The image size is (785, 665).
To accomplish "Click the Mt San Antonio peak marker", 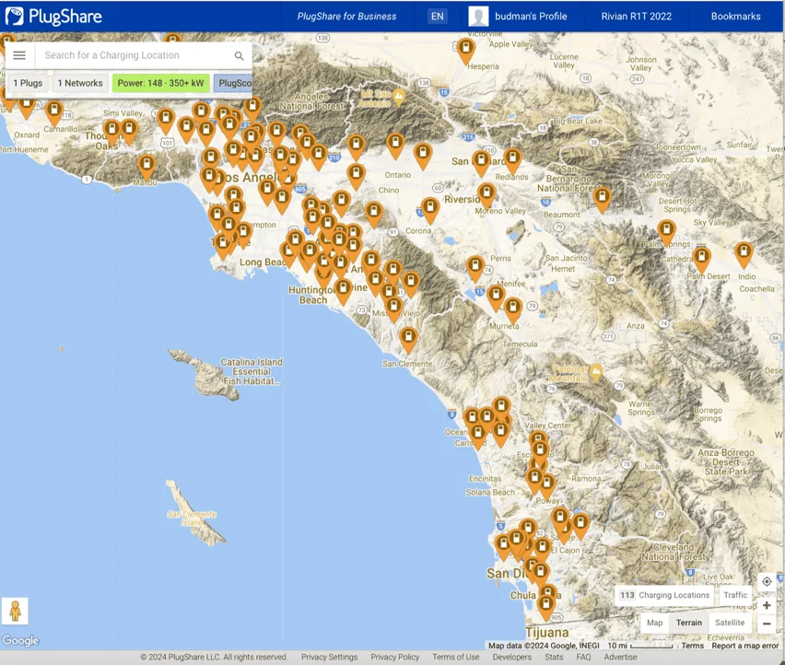I will click(x=399, y=96).
